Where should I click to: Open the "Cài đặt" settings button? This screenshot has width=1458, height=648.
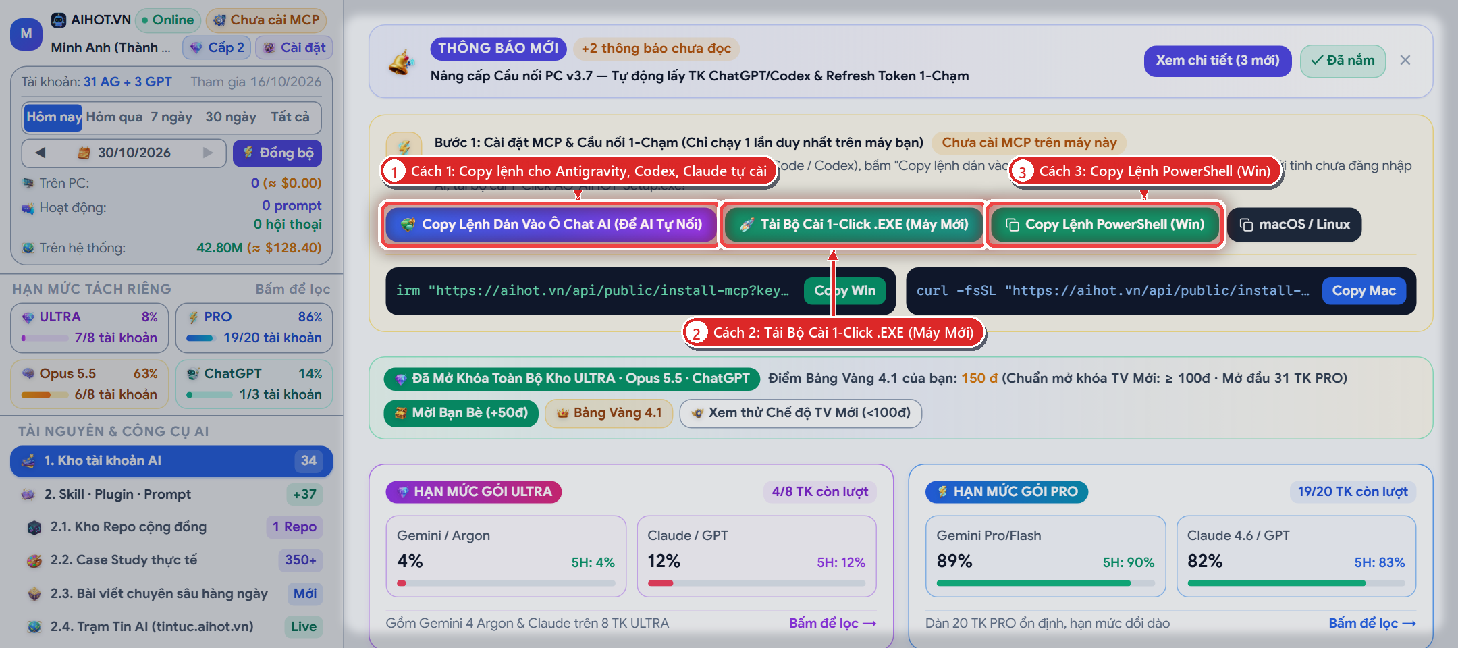pyautogui.click(x=294, y=47)
